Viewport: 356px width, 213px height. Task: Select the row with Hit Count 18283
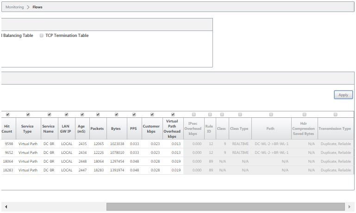[177, 170]
